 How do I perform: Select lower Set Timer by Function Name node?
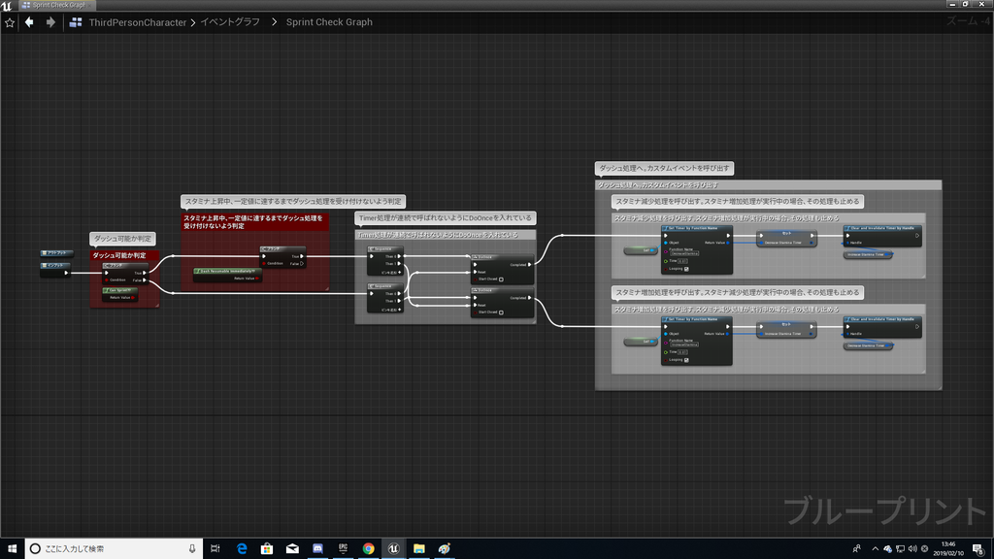697,341
